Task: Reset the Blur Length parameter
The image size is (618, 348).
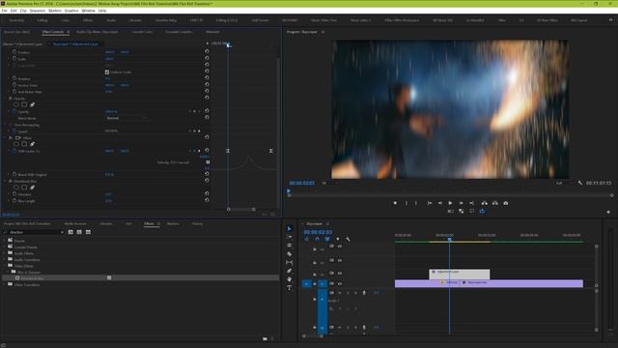Action: [x=207, y=200]
